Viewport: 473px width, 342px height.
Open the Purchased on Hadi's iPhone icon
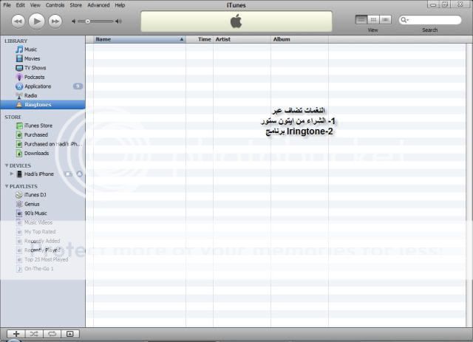point(19,144)
